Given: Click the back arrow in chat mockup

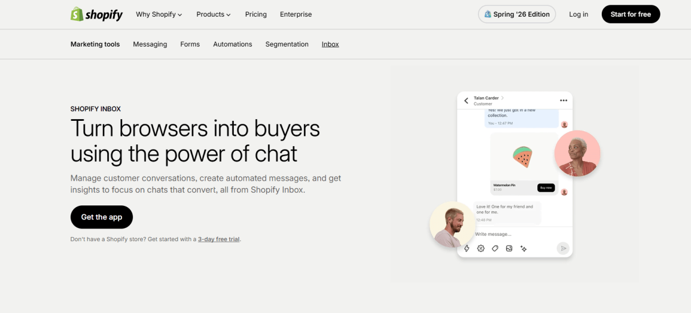Looking at the screenshot, I should click(x=466, y=101).
